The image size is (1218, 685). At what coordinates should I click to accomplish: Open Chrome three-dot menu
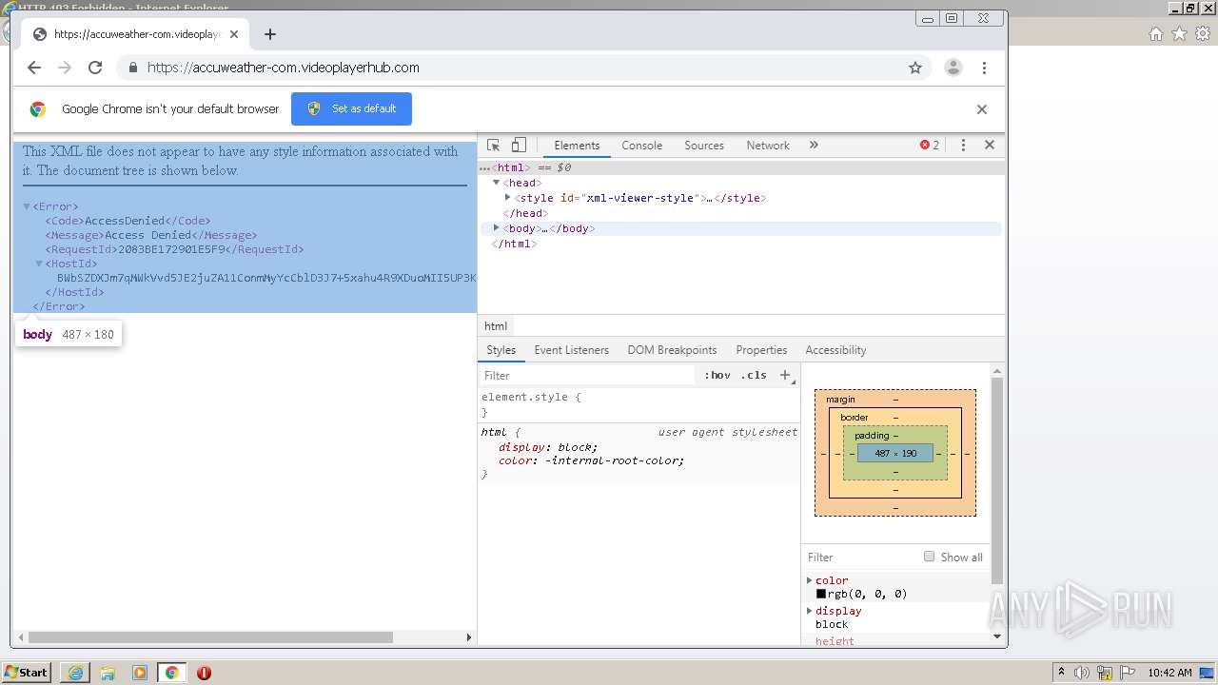[x=984, y=68]
